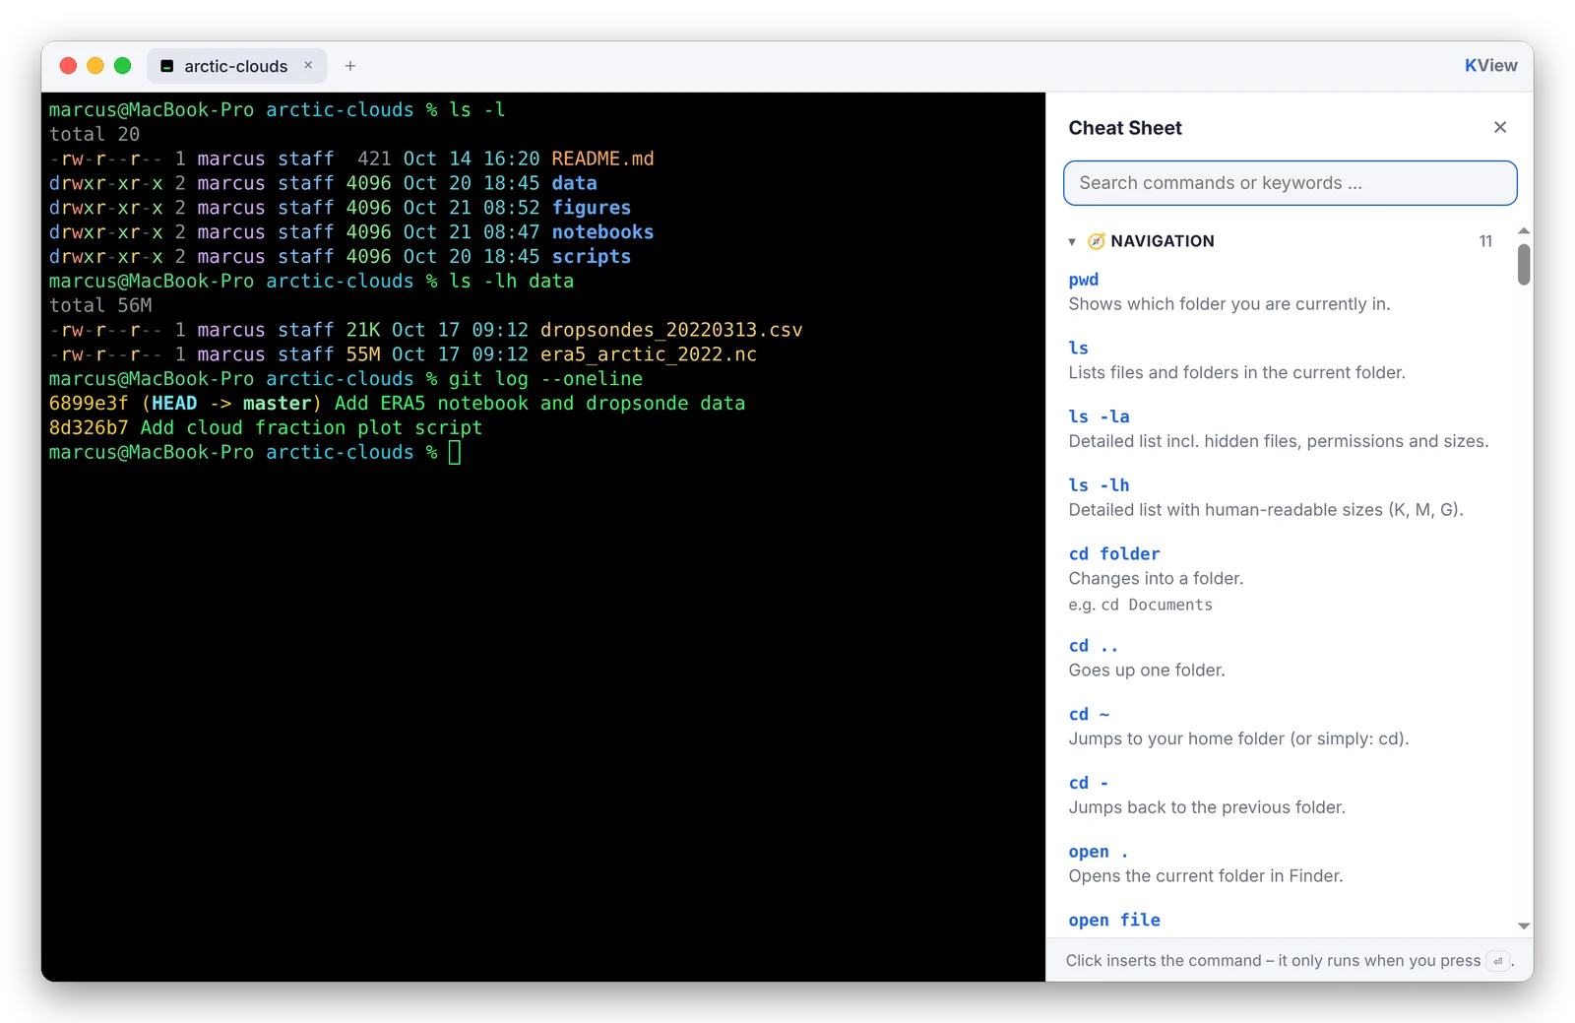Click the terminal cursor at last prompt
Screen dimensions: 1575x1023
tap(455, 453)
